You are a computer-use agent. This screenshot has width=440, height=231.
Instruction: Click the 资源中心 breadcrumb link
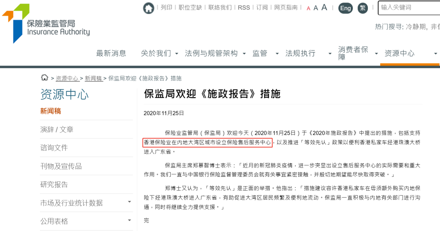67,78
